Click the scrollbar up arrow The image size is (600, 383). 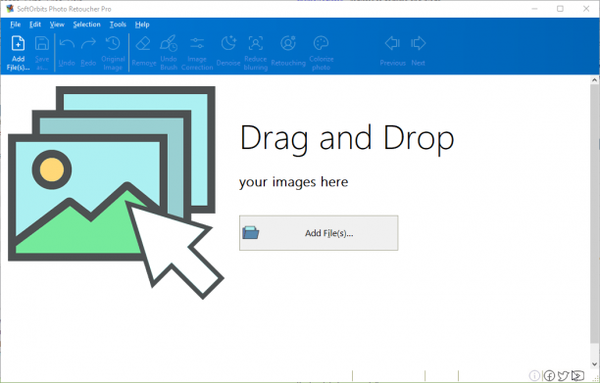tap(594, 80)
